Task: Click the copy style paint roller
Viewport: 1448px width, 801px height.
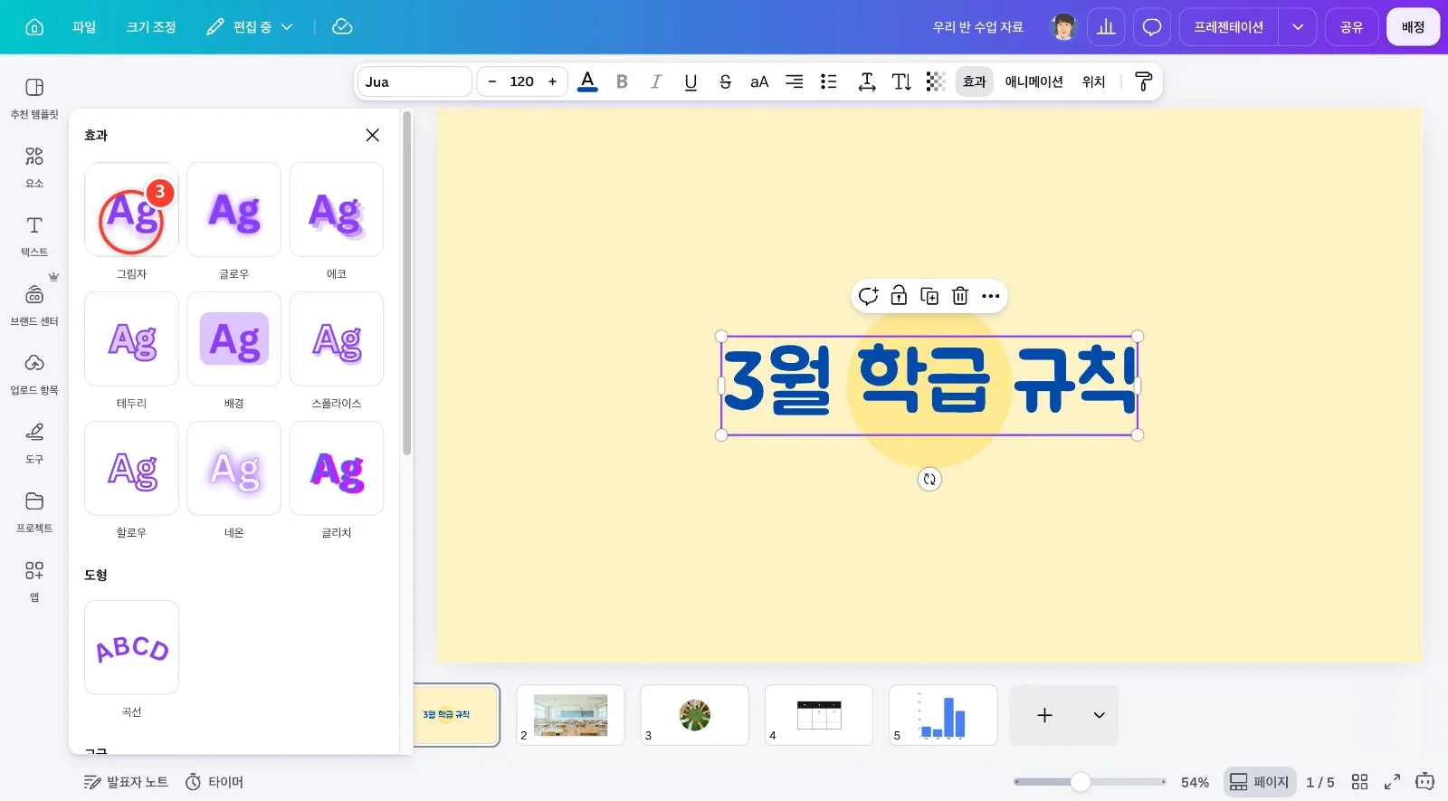Action: [1143, 81]
